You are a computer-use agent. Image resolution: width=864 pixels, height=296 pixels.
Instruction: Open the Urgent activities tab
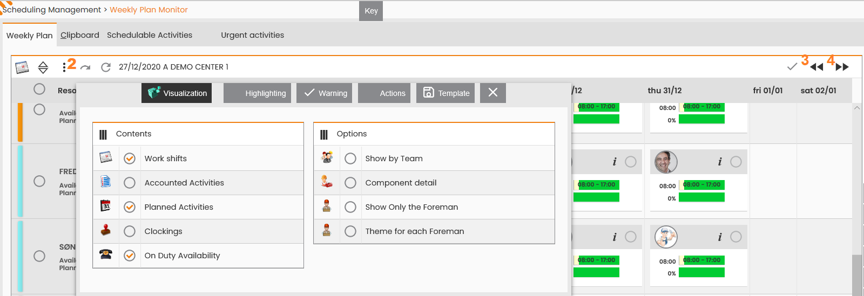[x=252, y=35]
